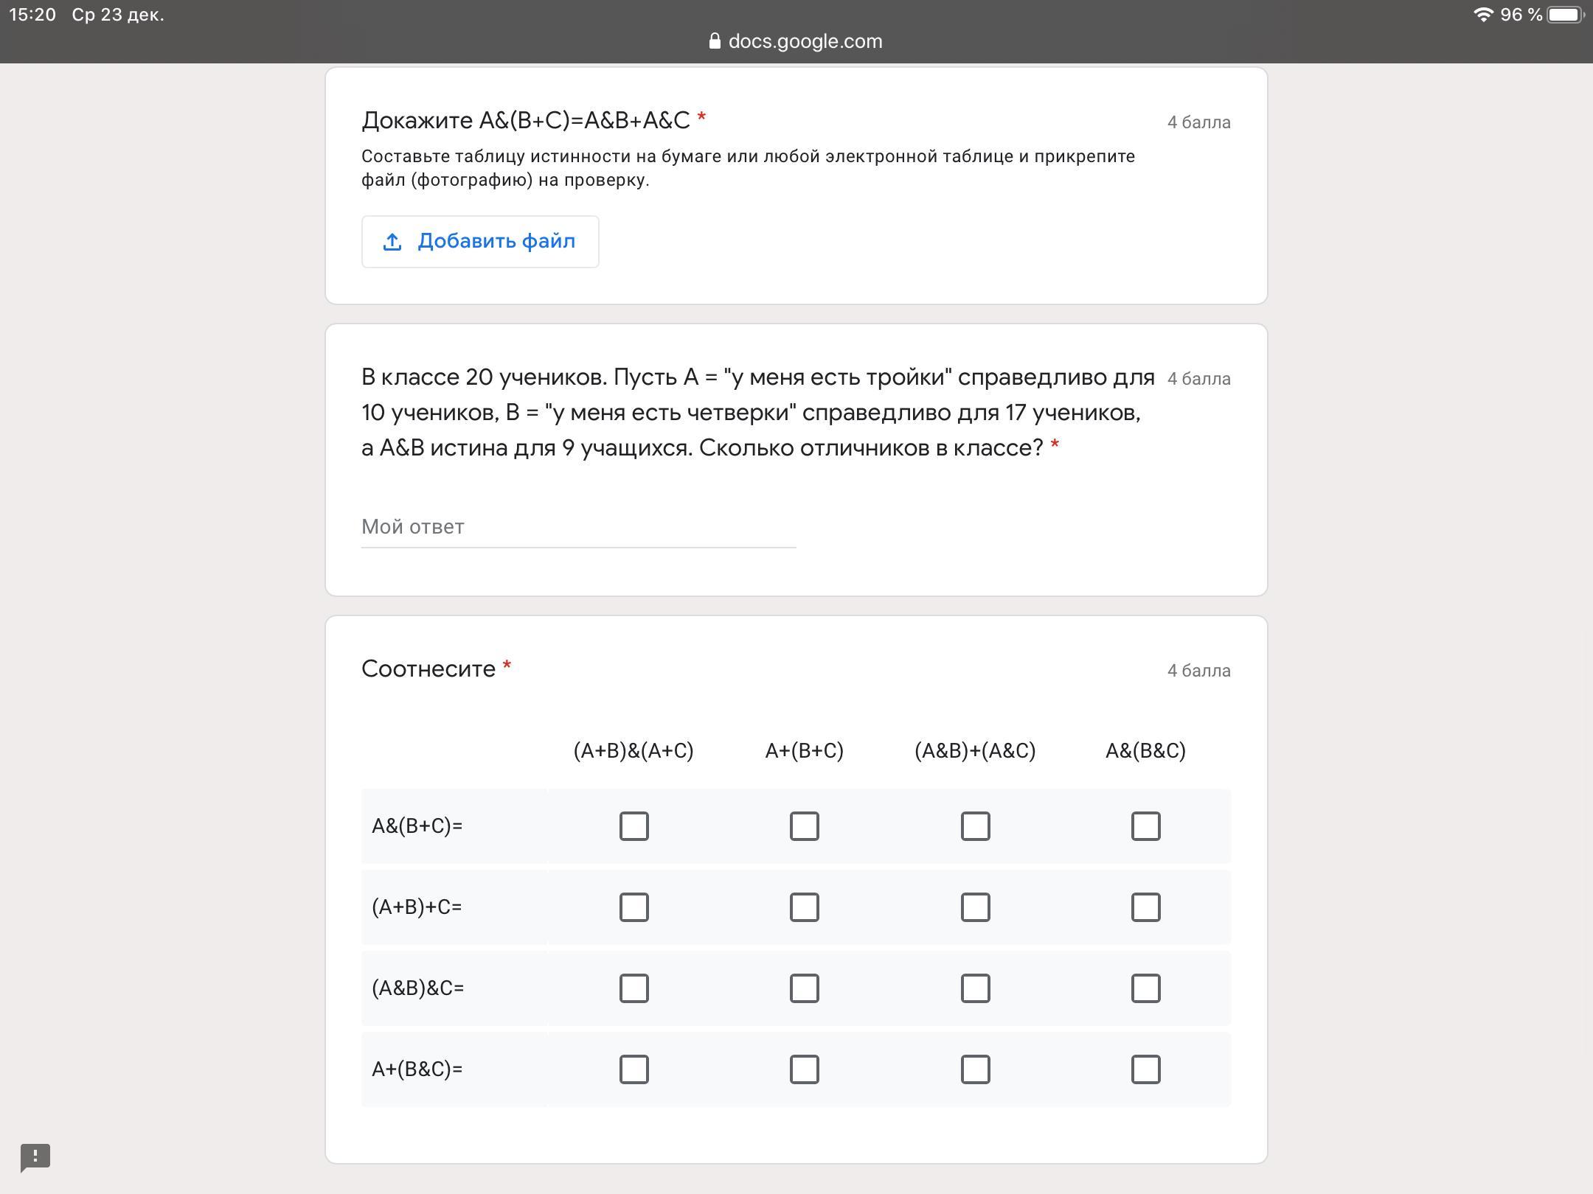1593x1194 pixels.
Task: Click the upload arrow icon
Action: 392,242
